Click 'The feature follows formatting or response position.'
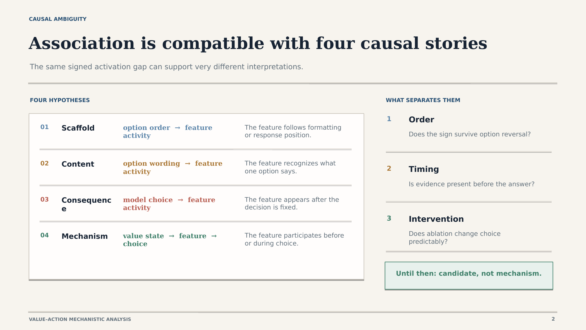Screen dimensions: 586x330 293,131
